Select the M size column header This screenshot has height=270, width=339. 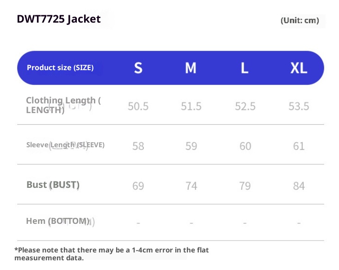191,68
